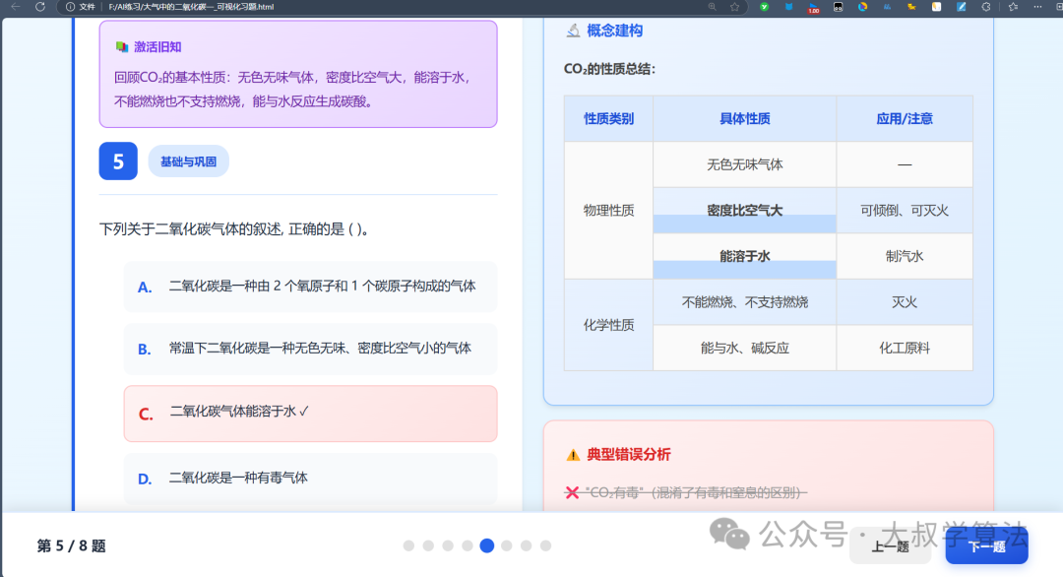Screen dimensions: 1063x577
Task: Open the browser's three-dot options menu
Action: point(1036,7)
